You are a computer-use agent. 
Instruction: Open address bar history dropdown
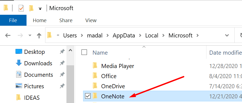pyautogui.click(x=227, y=36)
